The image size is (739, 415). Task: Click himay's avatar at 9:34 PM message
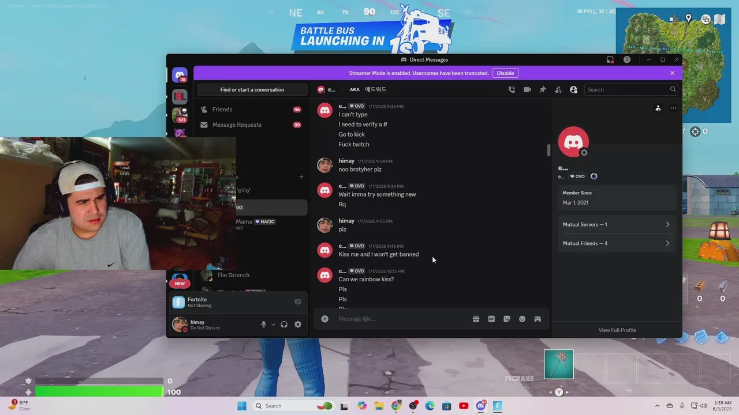pos(325,165)
